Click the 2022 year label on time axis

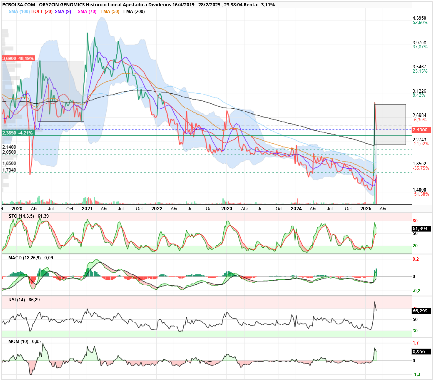(x=157, y=208)
